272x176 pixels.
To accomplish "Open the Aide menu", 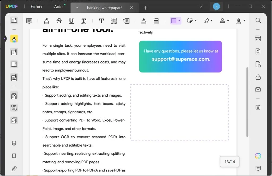I will (x=58, y=7).
